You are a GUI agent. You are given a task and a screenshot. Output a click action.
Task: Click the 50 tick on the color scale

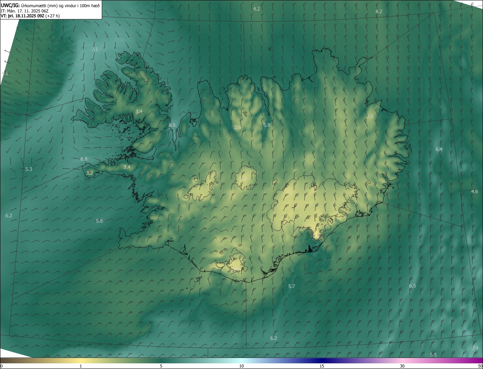pyautogui.click(x=480, y=366)
